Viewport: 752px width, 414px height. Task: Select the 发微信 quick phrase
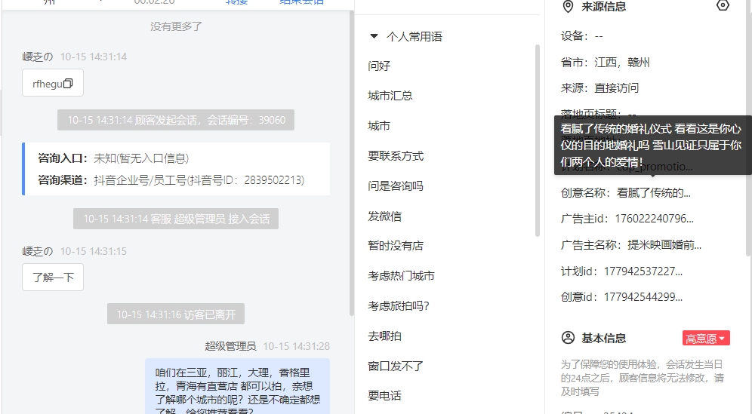pos(384,216)
